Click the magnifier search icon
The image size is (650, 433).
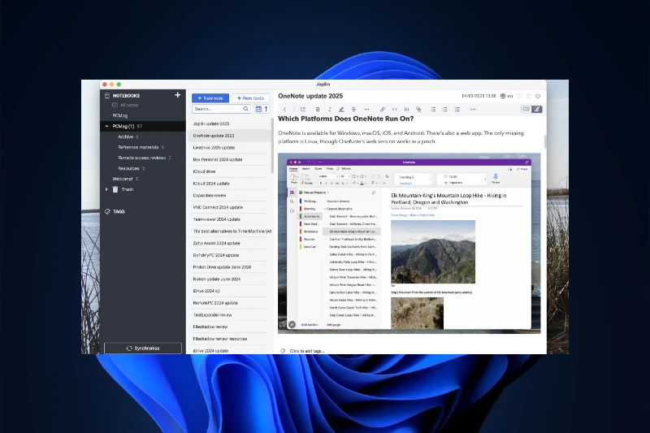pos(246,109)
